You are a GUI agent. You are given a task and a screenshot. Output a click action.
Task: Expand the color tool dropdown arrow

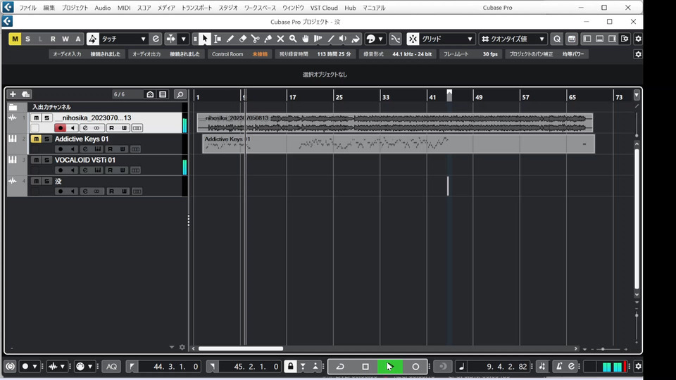[x=380, y=39]
